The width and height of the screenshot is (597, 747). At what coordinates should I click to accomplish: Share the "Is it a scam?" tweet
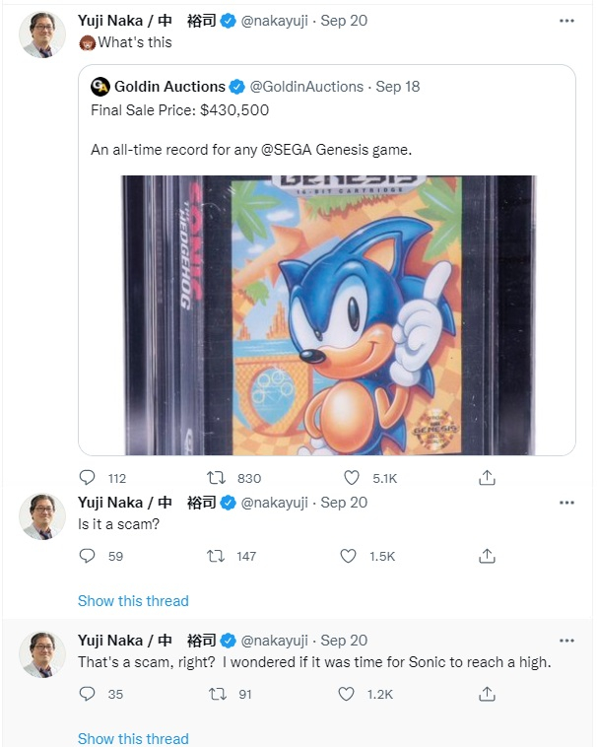point(487,556)
